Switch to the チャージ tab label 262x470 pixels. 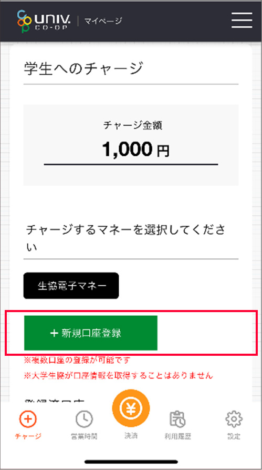pos(28,436)
